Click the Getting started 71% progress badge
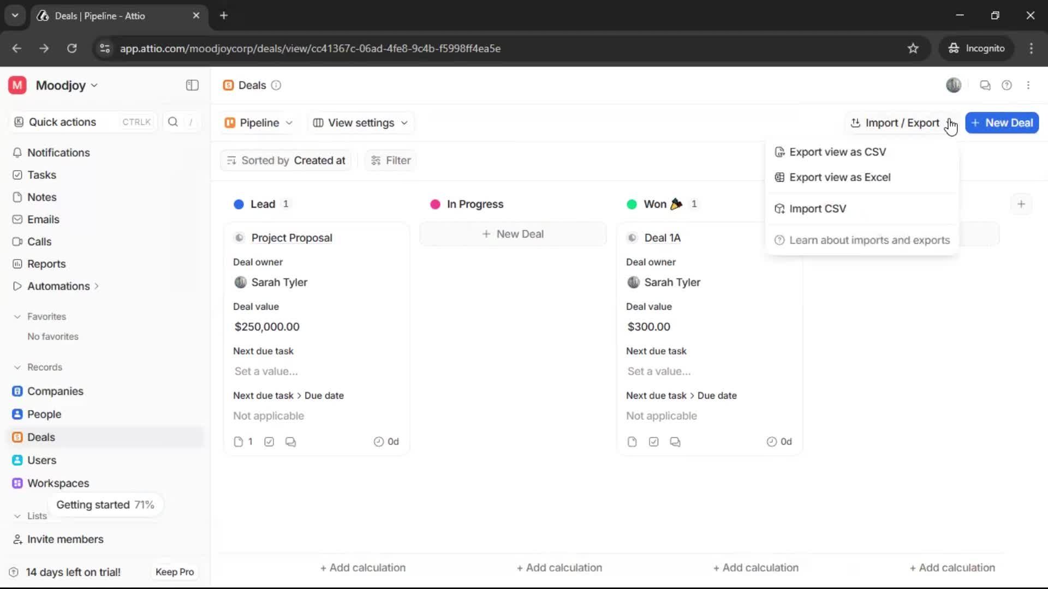This screenshot has width=1048, height=589. tap(105, 504)
